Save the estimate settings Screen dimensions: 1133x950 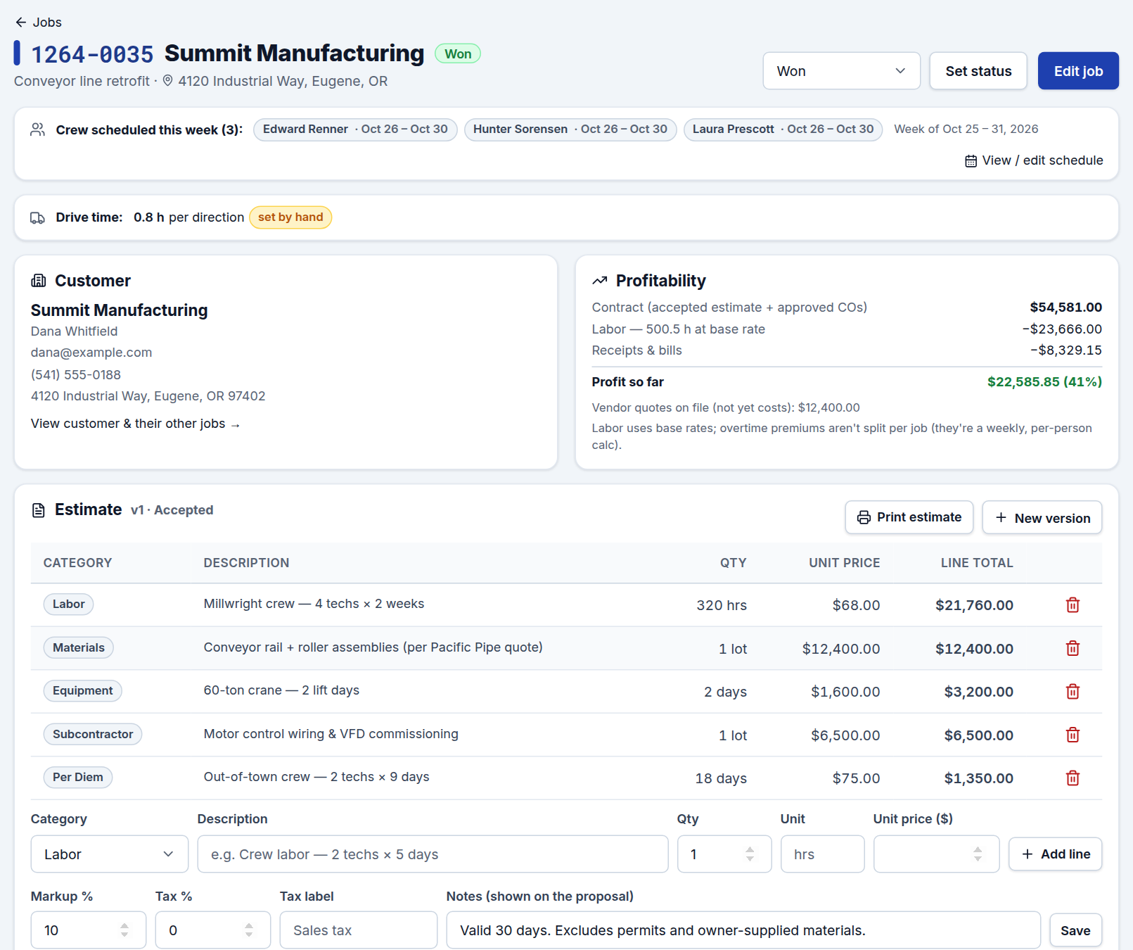pos(1075,930)
